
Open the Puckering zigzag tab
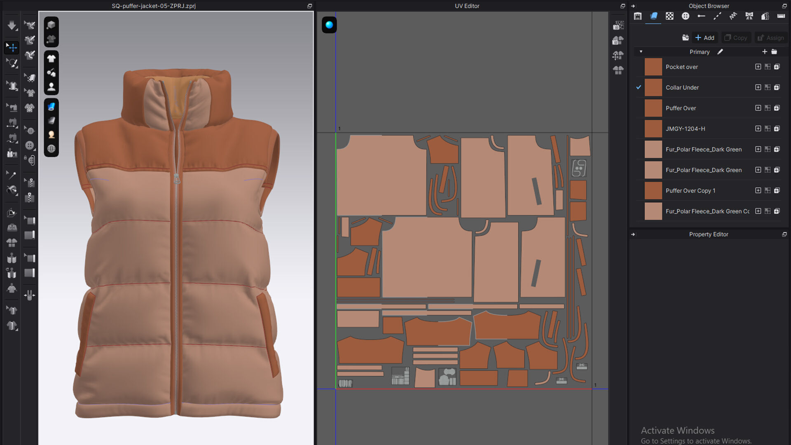pos(733,16)
